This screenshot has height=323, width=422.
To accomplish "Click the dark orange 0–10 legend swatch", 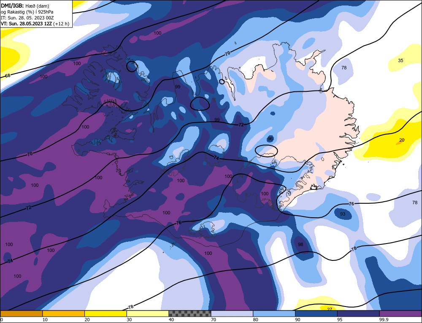I will 22,314.
